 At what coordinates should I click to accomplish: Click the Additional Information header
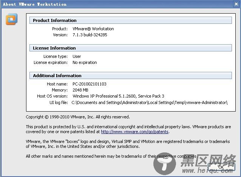point(131,76)
